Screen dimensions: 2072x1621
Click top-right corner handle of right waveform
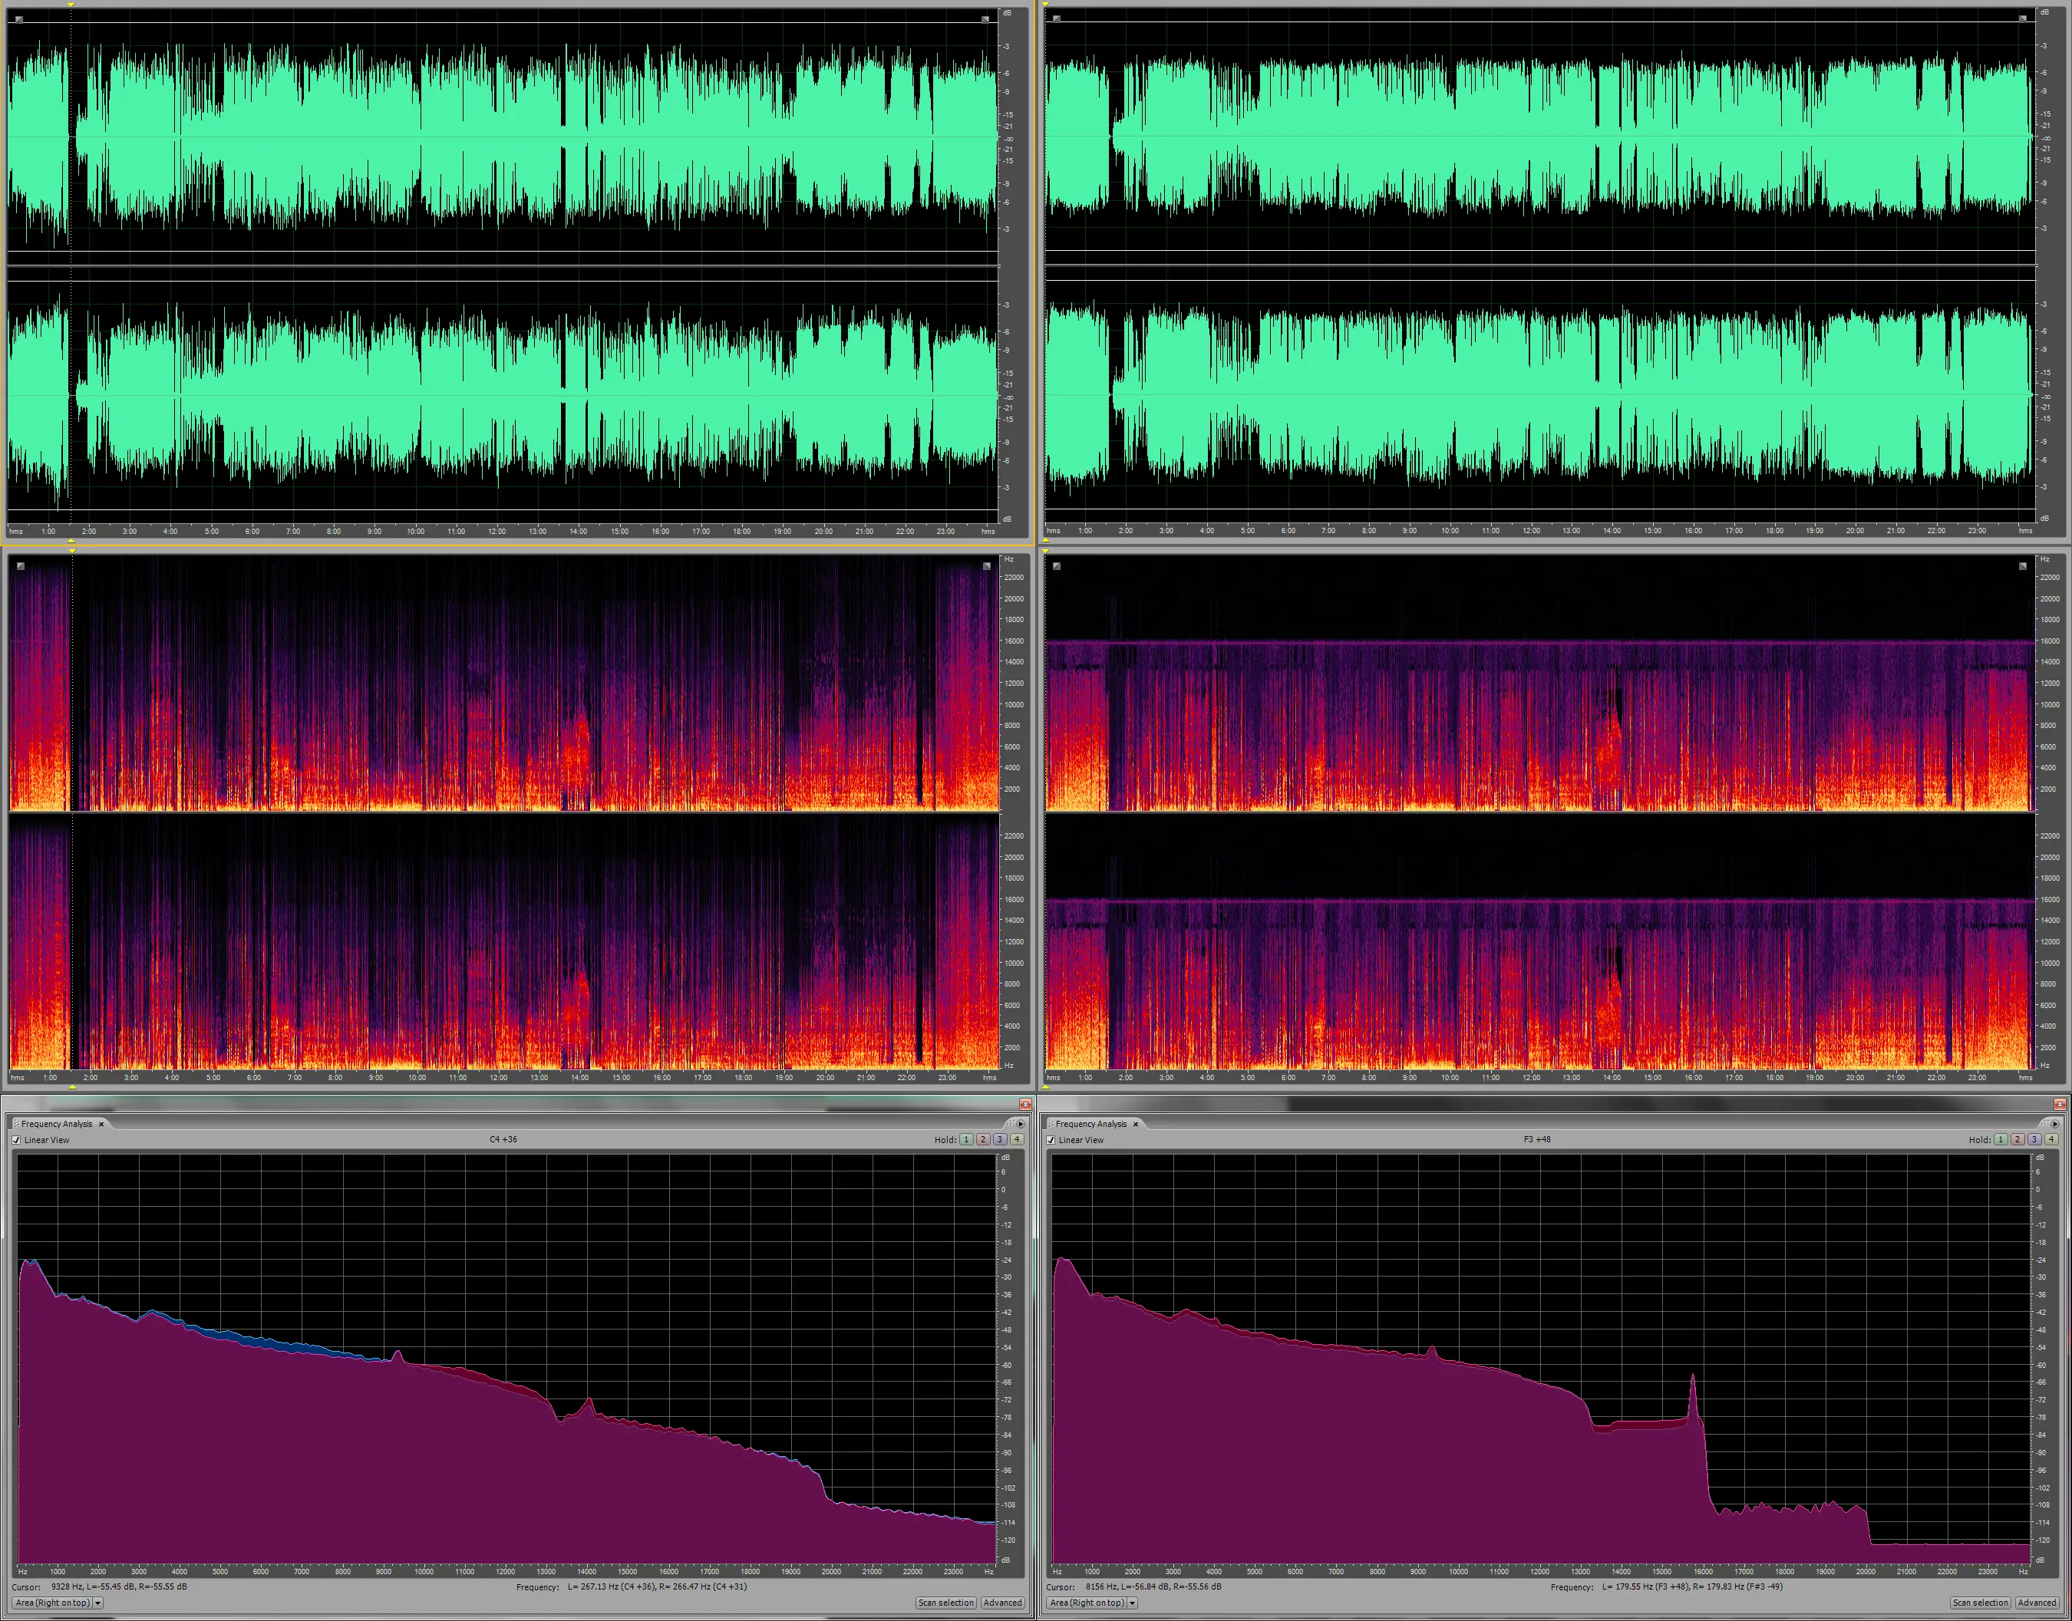[2023, 18]
